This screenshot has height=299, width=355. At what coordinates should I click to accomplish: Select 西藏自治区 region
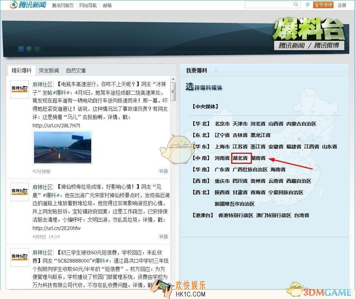click(298, 181)
